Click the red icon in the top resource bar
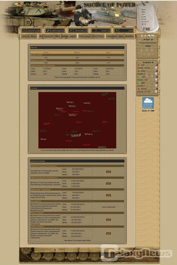Screen dimensions: 177x265 coord(24,31)
